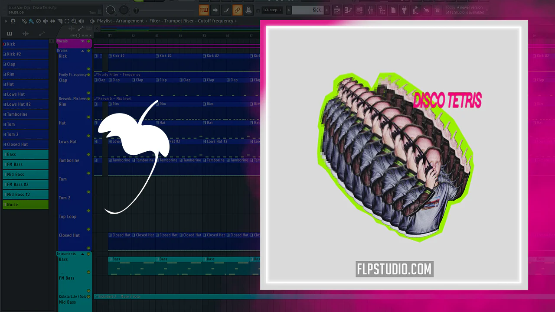Click the Disco Tetris album artwork
The width and height of the screenshot is (555, 312).
(x=394, y=155)
